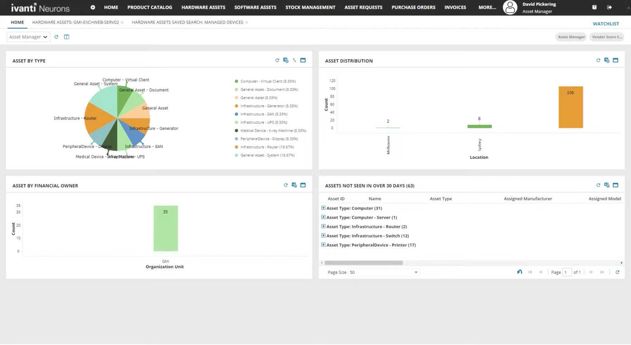Expand Asset By Financial Owner to full window
This screenshot has width=631, height=345.
(303, 185)
